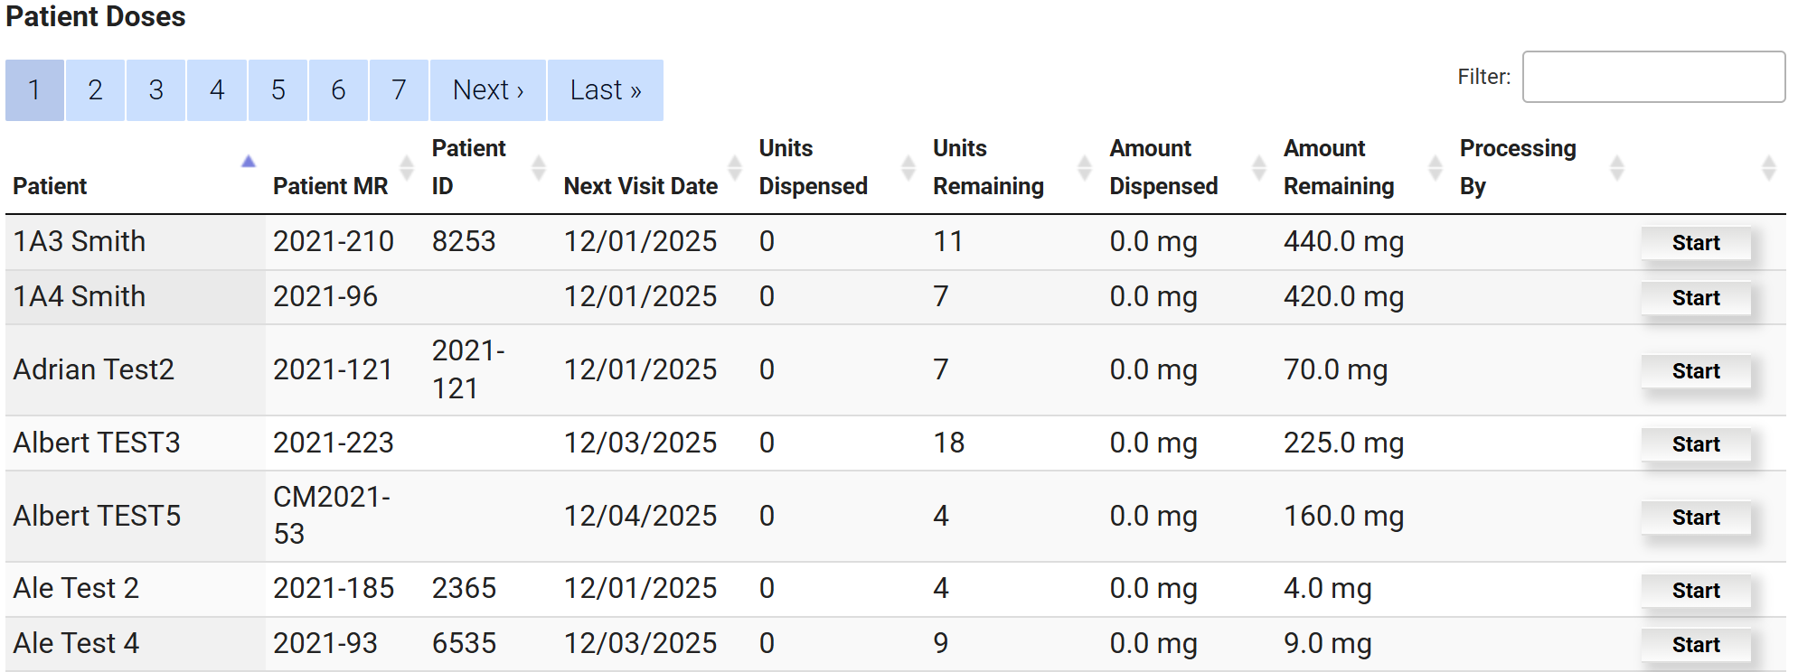This screenshot has width=1798, height=672.
Task: Sort table by Patient column arrow
Action: click(248, 163)
